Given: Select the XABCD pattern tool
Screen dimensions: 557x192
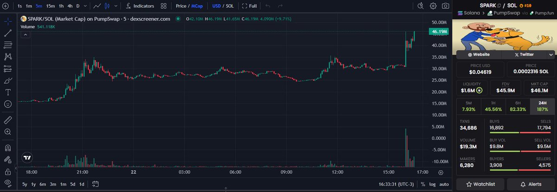Looking at the screenshot, I should (8, 57).
